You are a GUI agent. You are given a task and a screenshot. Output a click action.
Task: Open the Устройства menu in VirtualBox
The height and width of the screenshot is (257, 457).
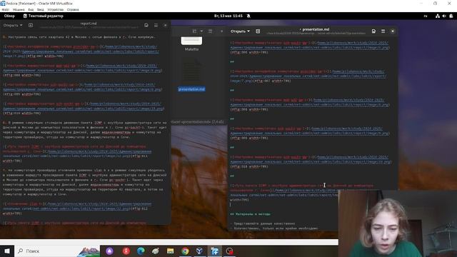point(56,9)
